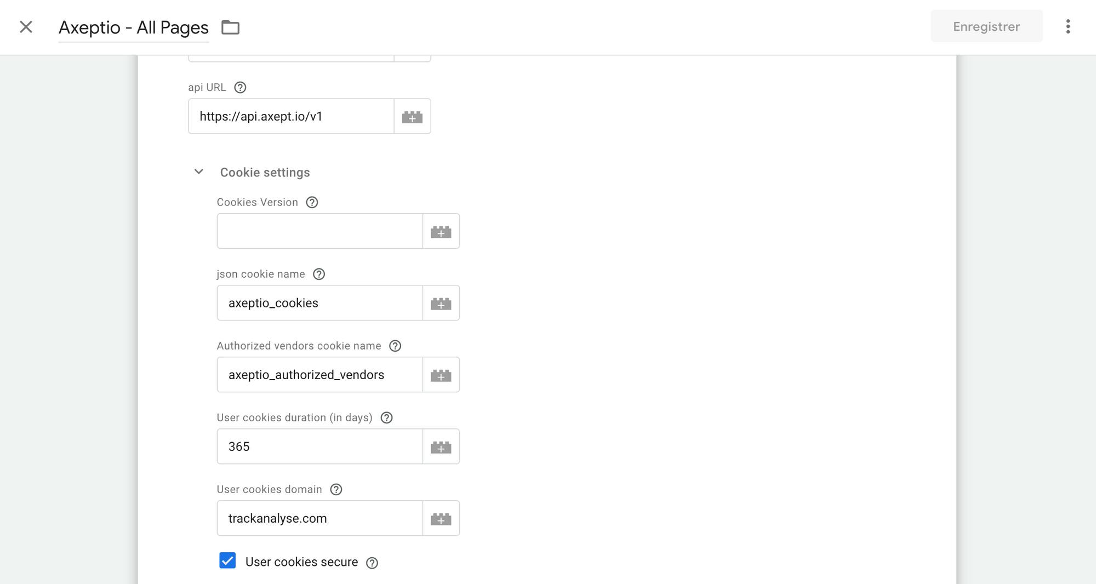Close the tag editor with X icon
Screen dimensions: 1096x584
pyautogui.click(x=26, y=27)
